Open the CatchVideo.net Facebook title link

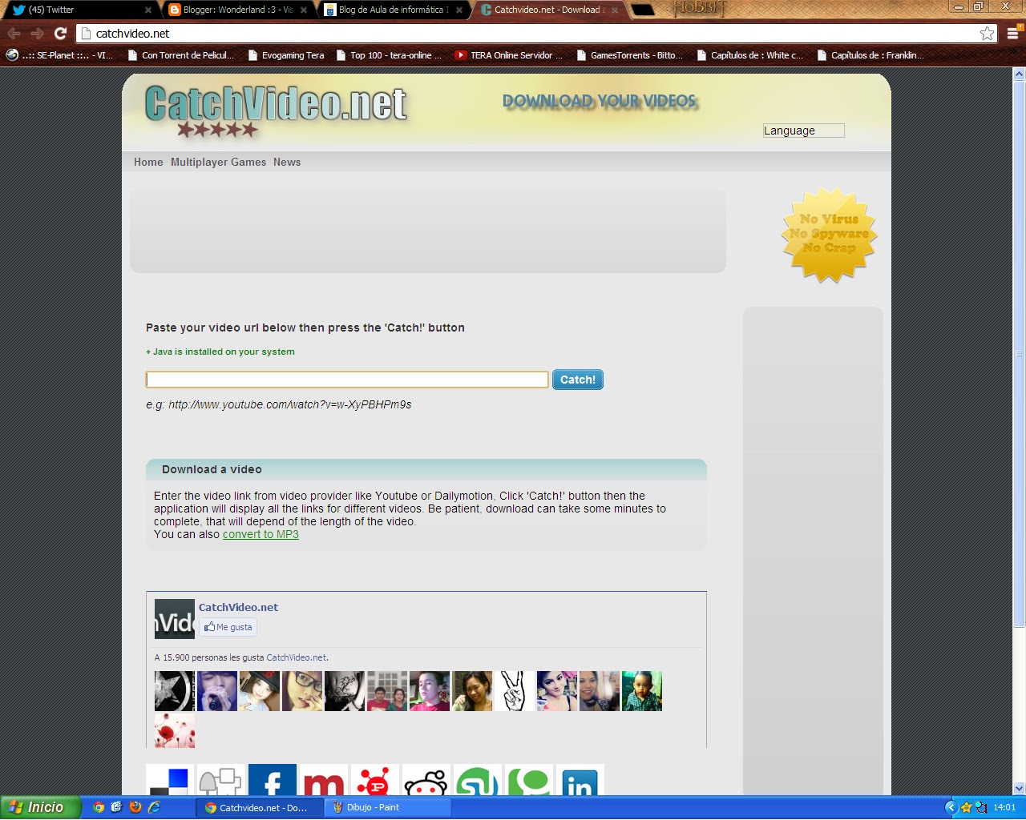238,607
